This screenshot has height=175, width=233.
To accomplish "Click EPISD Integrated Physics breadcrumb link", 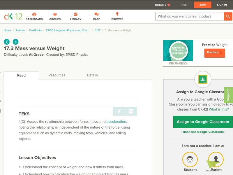I will tap(67, 30).
